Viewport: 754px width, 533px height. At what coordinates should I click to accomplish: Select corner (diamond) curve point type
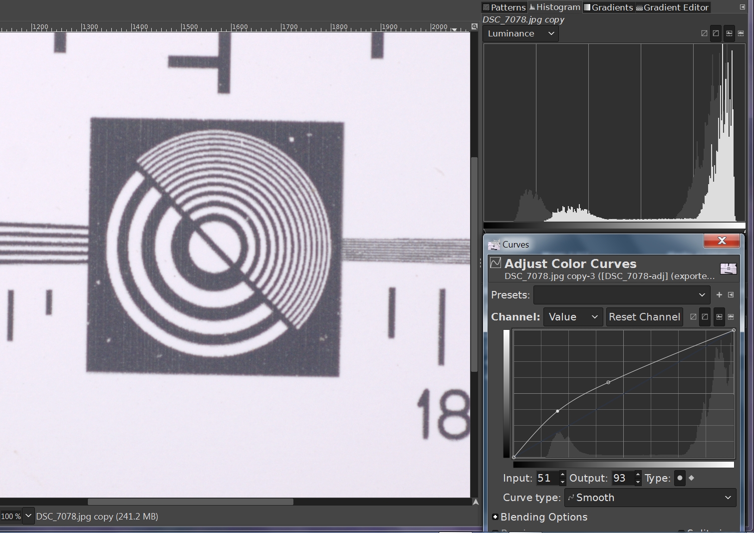click(x=691, y=478)
